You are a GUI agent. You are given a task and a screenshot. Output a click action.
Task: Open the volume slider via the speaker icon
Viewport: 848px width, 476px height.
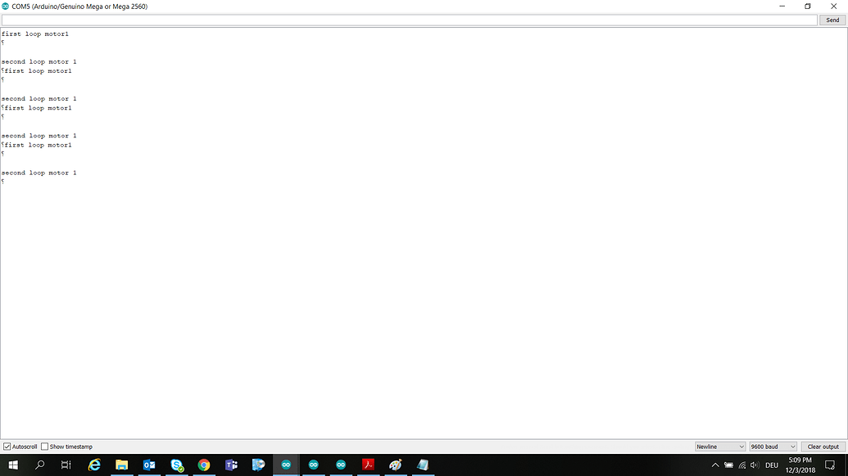pos(754,465)
